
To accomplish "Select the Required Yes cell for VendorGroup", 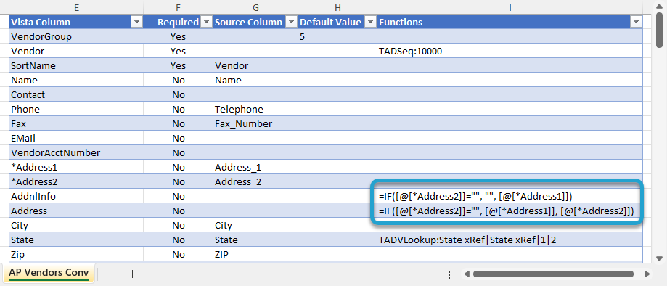I will (179, 36).
